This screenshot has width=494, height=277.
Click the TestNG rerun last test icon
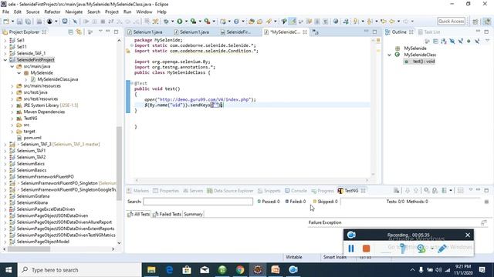[x=427, y=191]
